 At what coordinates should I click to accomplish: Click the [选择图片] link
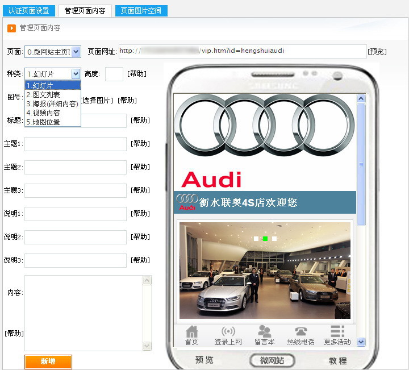97,101
